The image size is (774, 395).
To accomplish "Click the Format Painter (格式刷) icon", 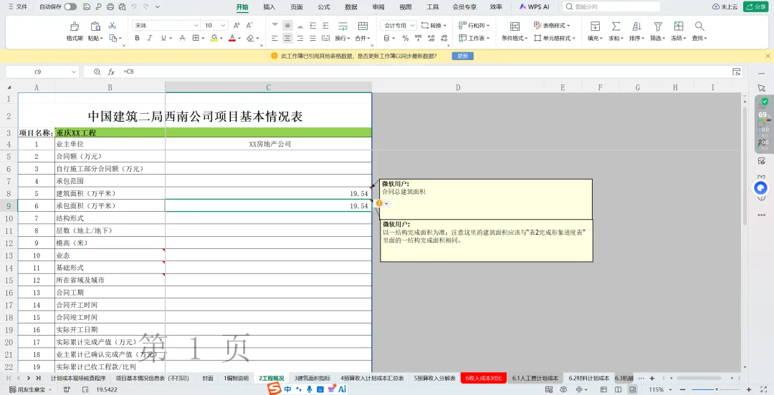I will click(x=75, y=26).
